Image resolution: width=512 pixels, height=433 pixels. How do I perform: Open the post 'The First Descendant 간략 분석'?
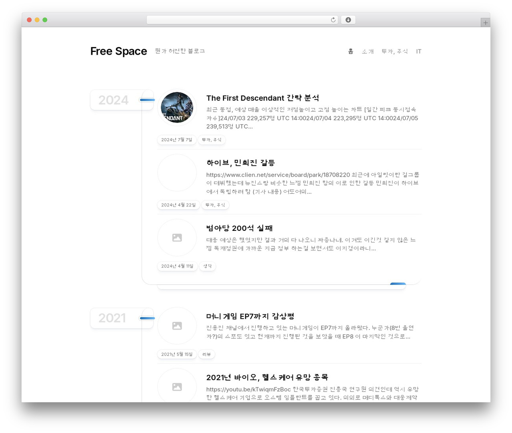(x=263, y=98)
